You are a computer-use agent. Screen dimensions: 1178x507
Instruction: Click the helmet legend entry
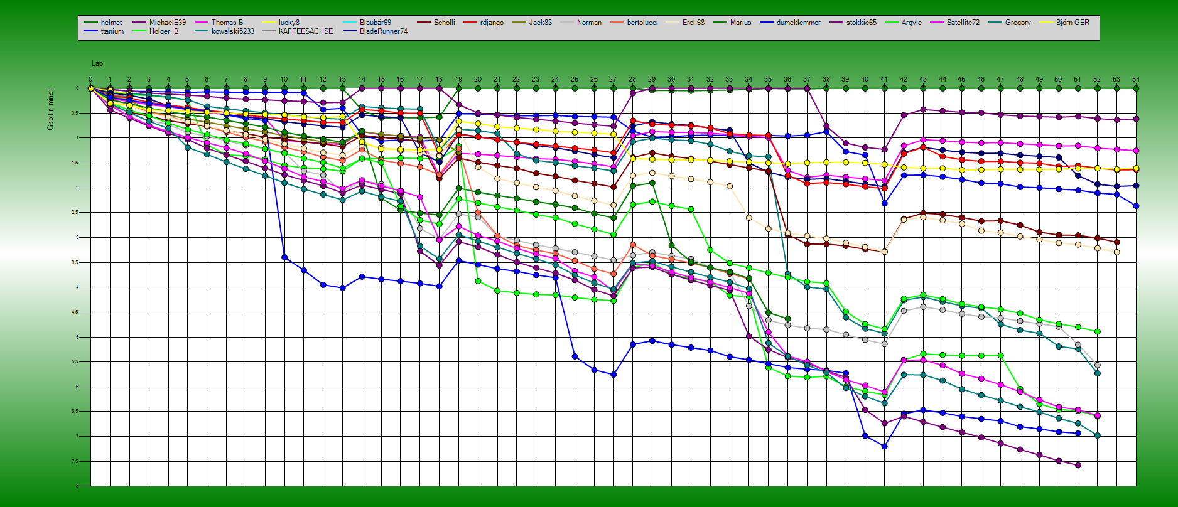111,23
